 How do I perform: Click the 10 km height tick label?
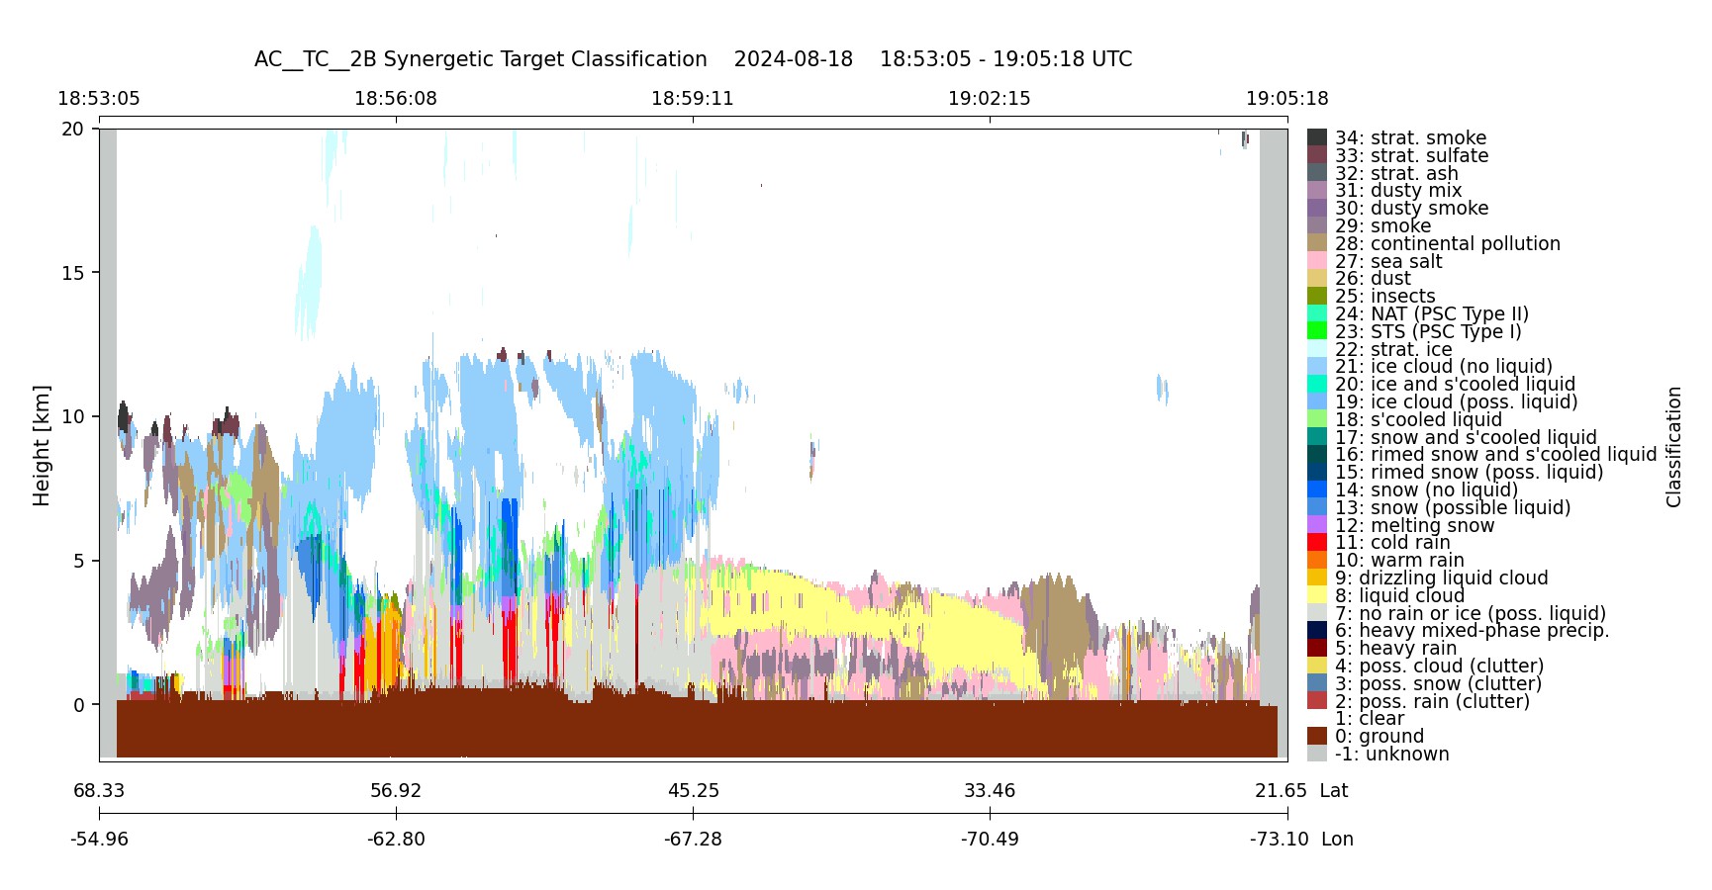(73, 416)
